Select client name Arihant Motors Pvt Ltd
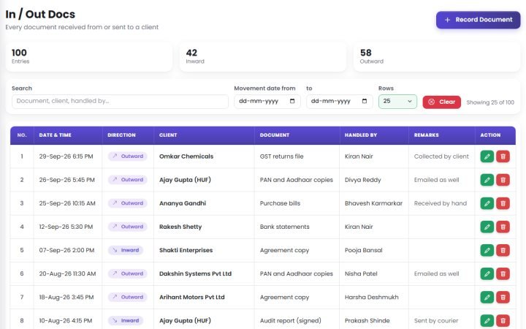The image size is (526, 329). pos(192,298)
